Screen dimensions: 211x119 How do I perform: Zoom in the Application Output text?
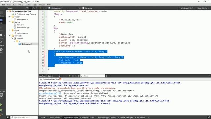pyautogui.click(x=106, y=76)
